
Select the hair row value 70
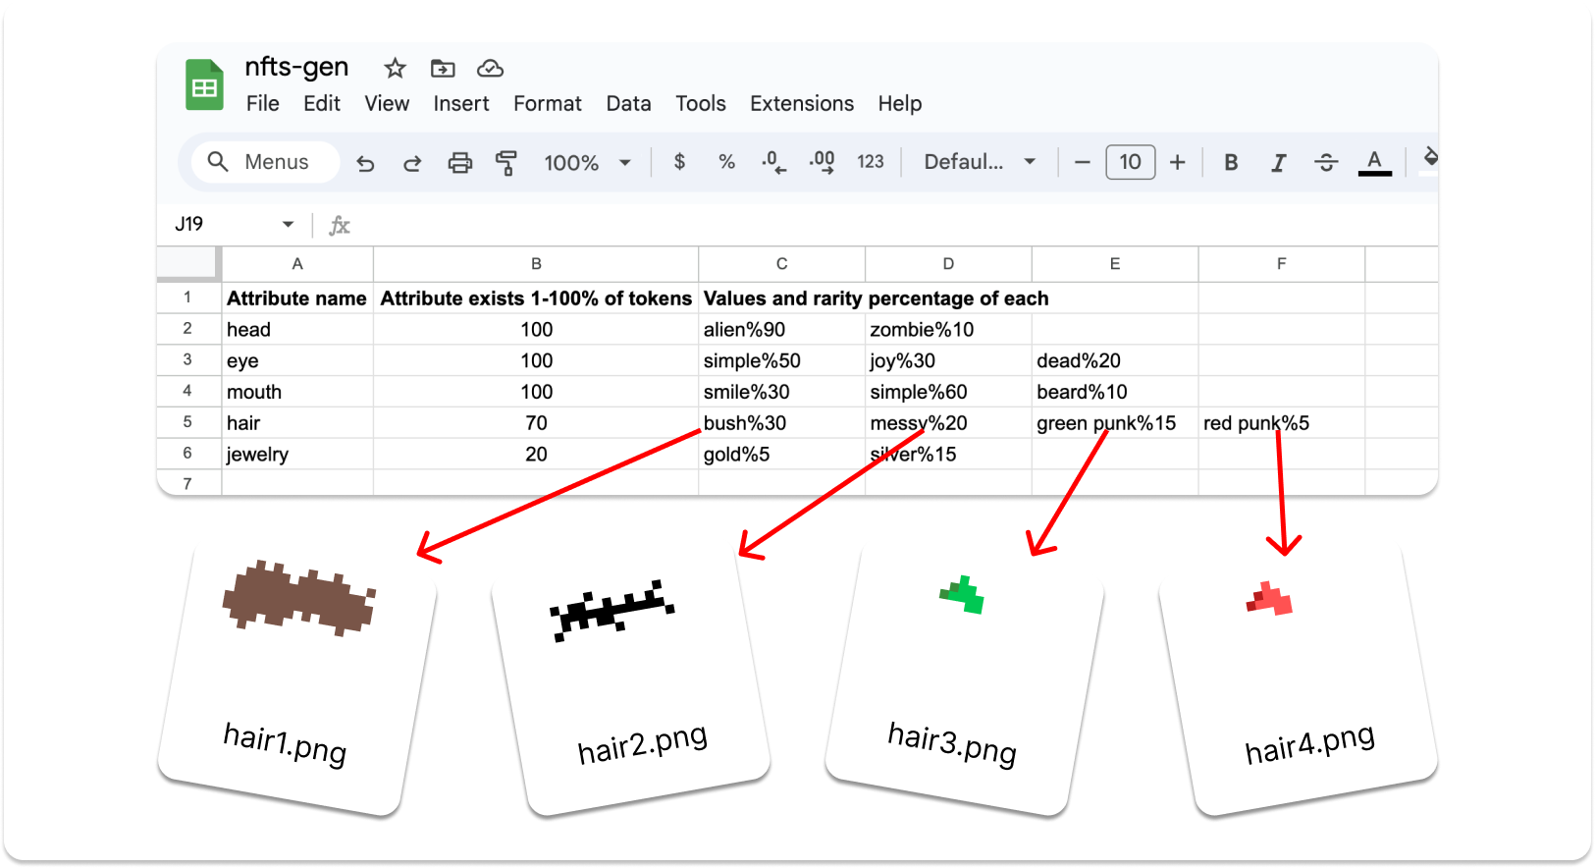click(x=536, y=423)
